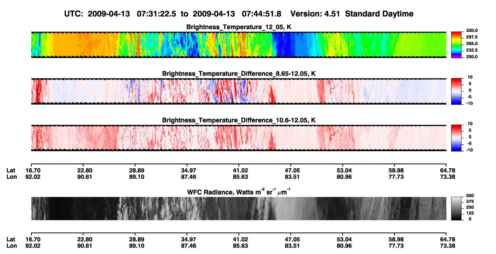The image size is (496, 254).
Task: Click the Lat label under the WFC Radiance strip
Action: click(x=11, y=240)
